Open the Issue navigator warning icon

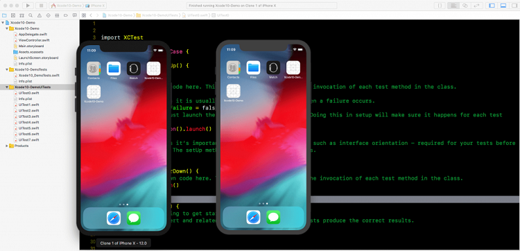pos(40,15)
